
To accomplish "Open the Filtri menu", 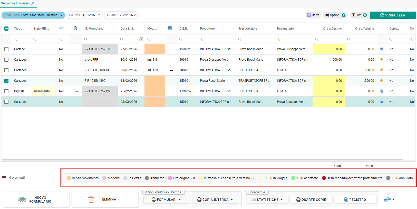I will pyautogui.click(x=359, y=15).
